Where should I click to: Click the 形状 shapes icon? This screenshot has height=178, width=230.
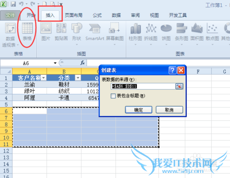coord(77,28)
